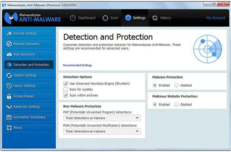Screen dimensions: 231x152
Task: Toggle Scan within archives checkbox
Action: 66,95
